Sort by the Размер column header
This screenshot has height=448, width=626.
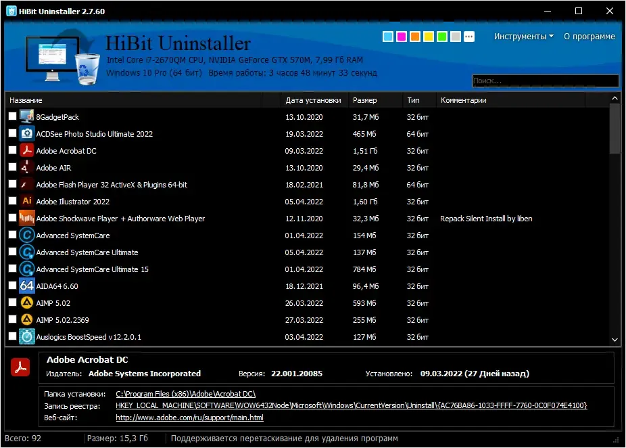(x=376, y=100)
